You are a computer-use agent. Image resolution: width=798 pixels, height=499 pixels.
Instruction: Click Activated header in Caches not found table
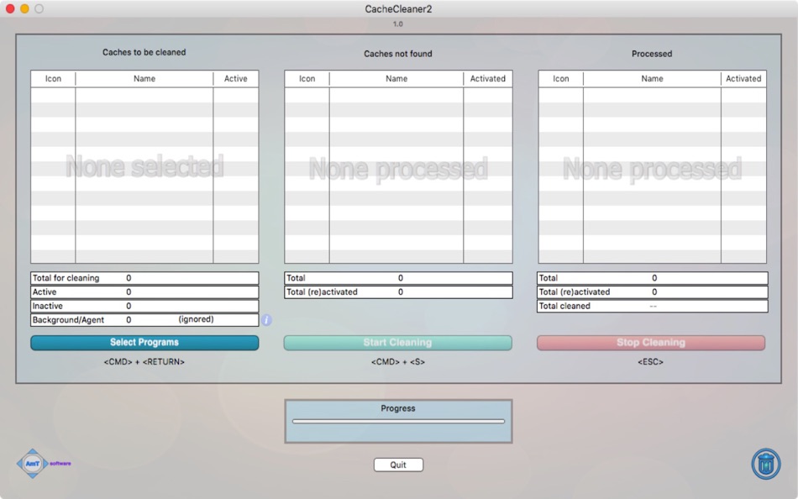(488, 79)
